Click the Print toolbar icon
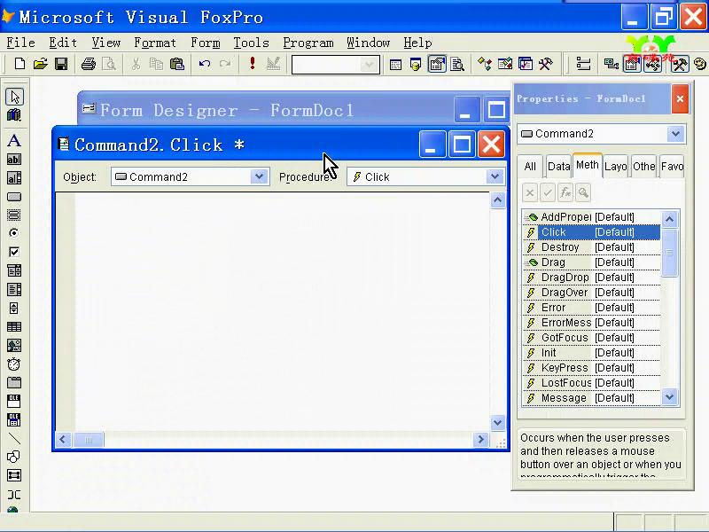709x532 pixels. click(x=88, y=64)
